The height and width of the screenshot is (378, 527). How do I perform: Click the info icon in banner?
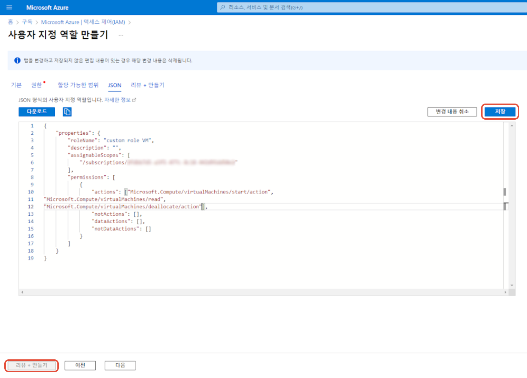point(17,61)
